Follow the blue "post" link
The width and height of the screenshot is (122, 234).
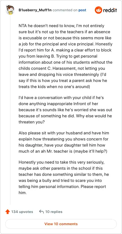[x=82, y=10]
